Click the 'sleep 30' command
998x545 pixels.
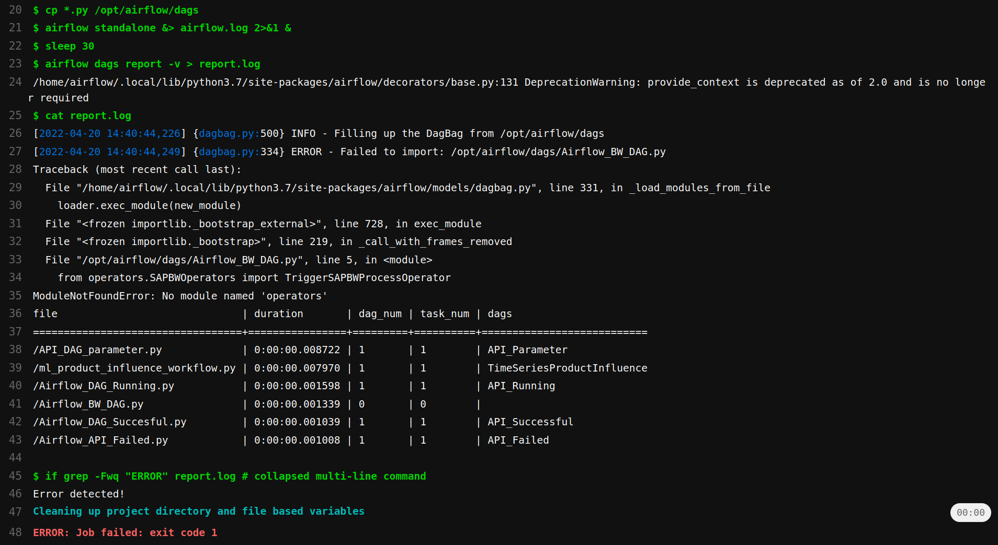tap(63, 46)
